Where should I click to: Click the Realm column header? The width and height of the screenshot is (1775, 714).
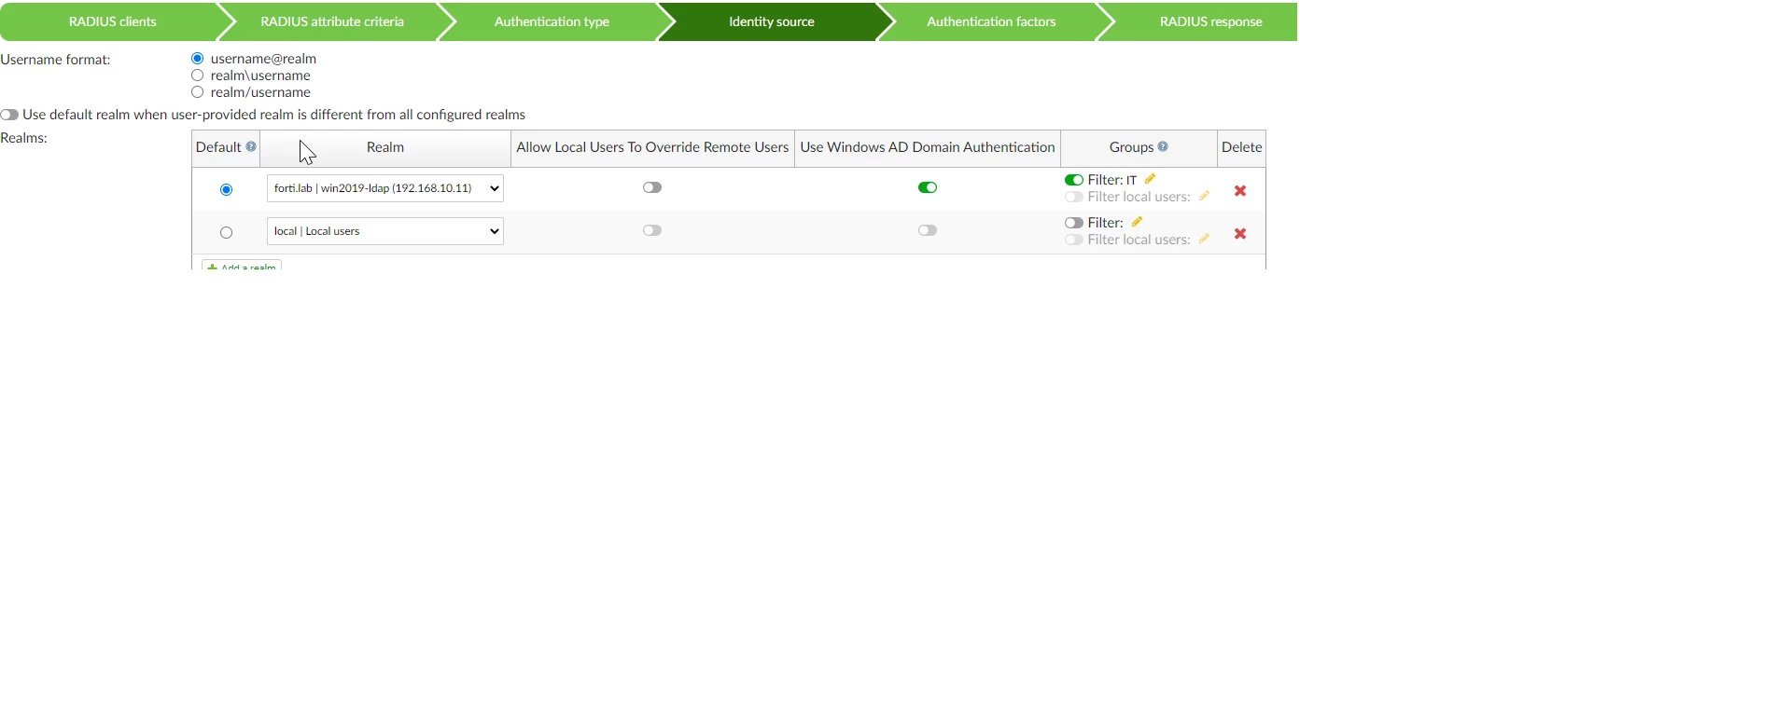(x=385, y=147)
